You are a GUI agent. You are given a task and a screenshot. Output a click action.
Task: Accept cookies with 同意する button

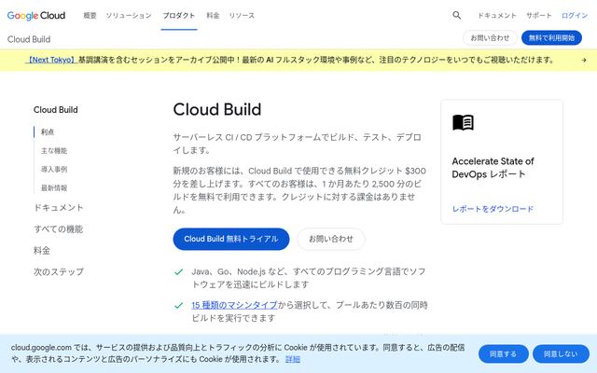point(503,354)
